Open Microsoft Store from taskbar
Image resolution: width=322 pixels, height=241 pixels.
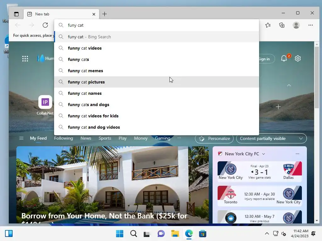tap(203, 233)
